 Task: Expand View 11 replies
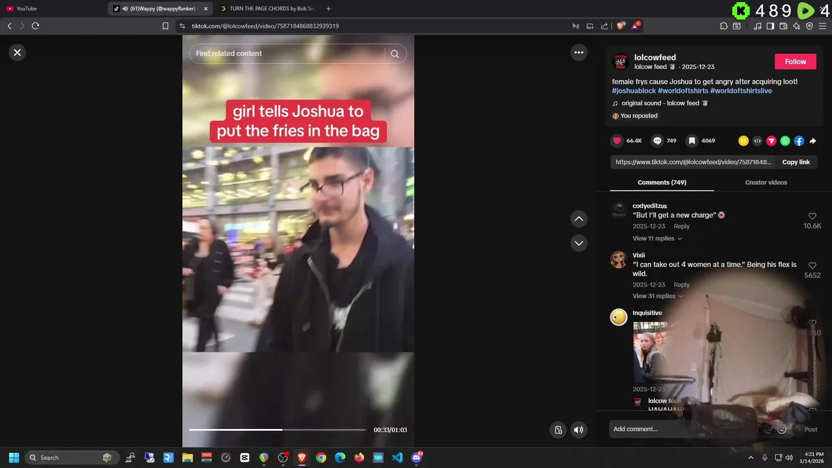click(x=657, y=239)
